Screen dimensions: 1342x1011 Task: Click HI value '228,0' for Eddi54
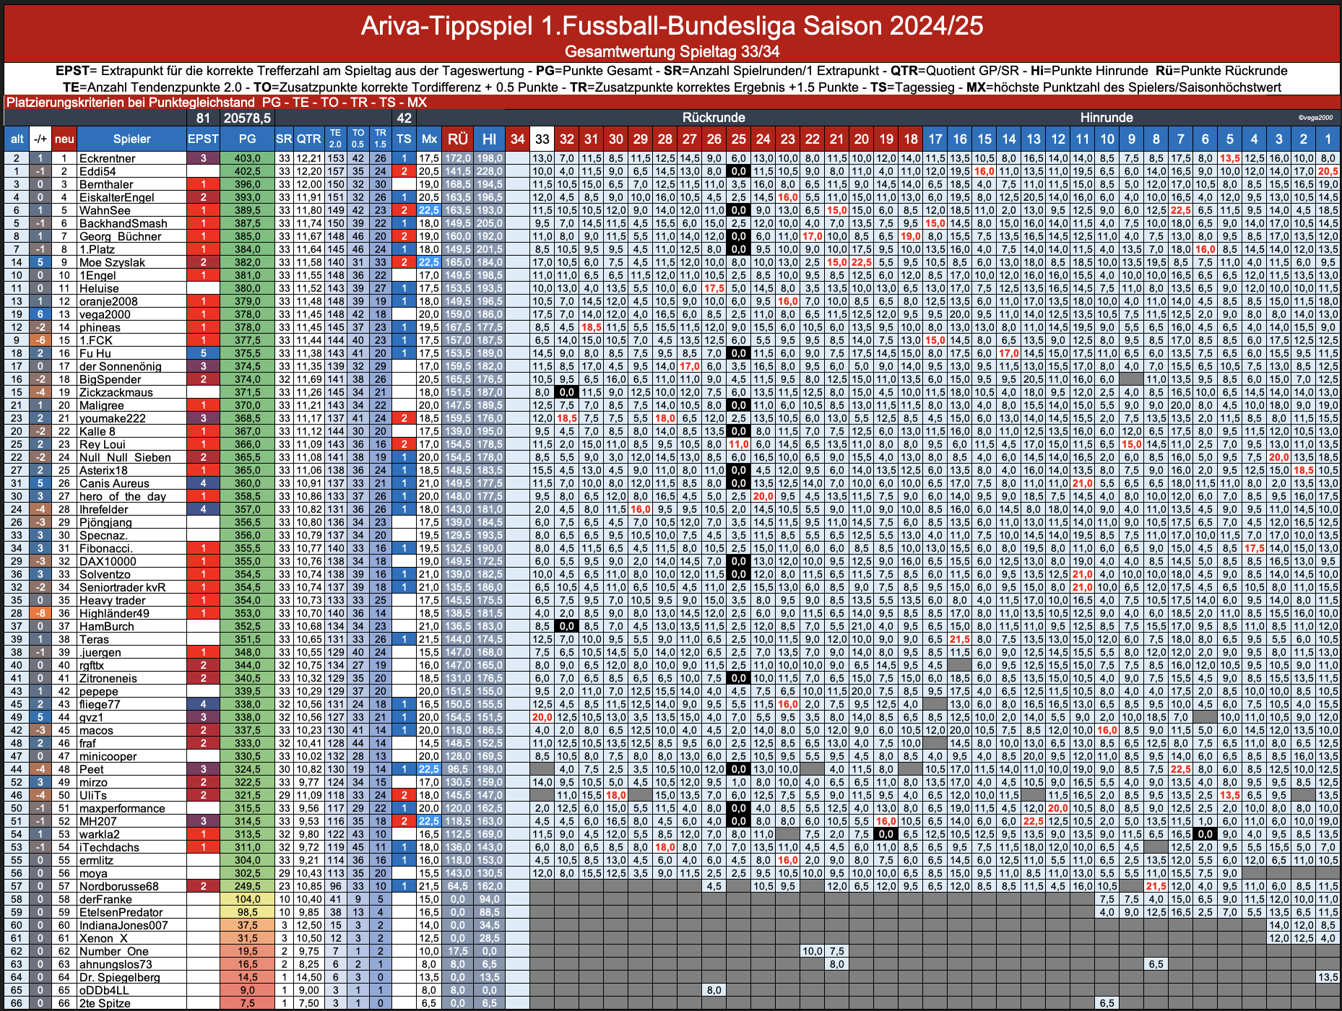tap(490, 171)
